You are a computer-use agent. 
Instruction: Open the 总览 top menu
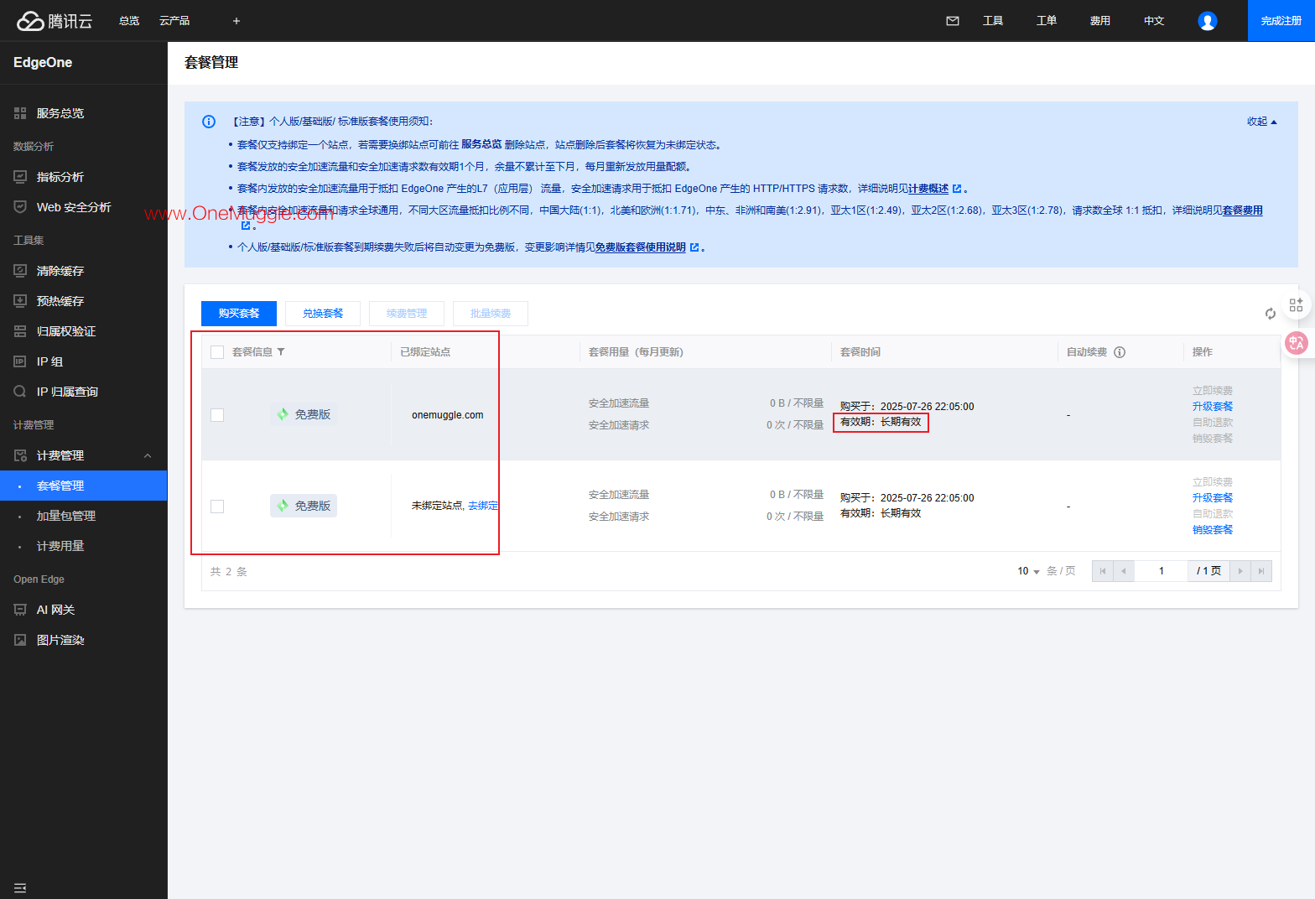[129, 21]
